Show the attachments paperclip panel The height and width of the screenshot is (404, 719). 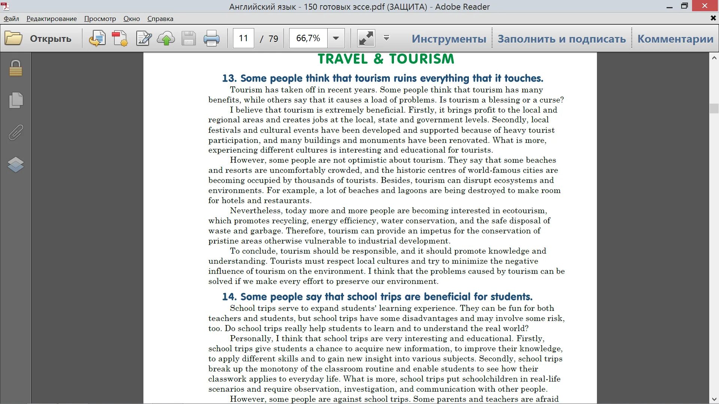click(x=16, y=132)
